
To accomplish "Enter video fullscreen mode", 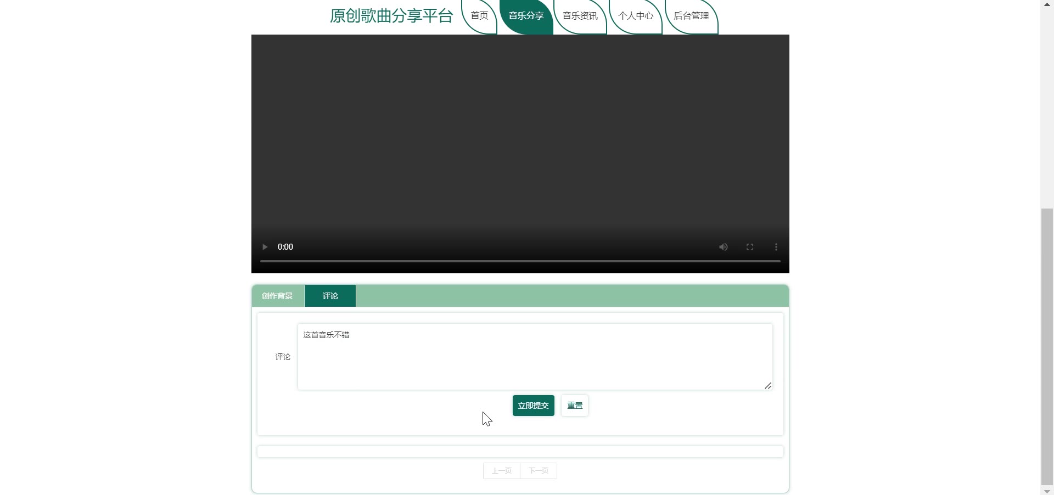I will (750, 247).
